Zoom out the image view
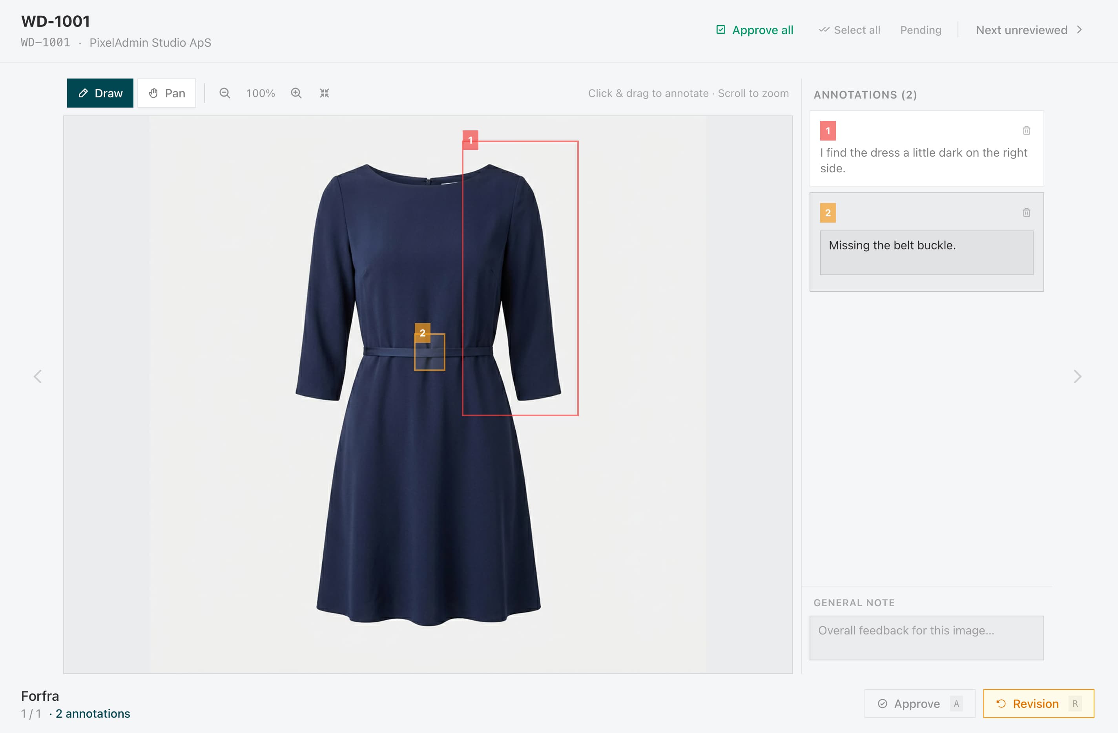 coord(225,93)
